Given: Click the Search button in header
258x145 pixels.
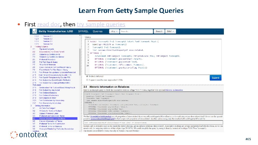Looking at the screenshot, I should tap(159, 31).
